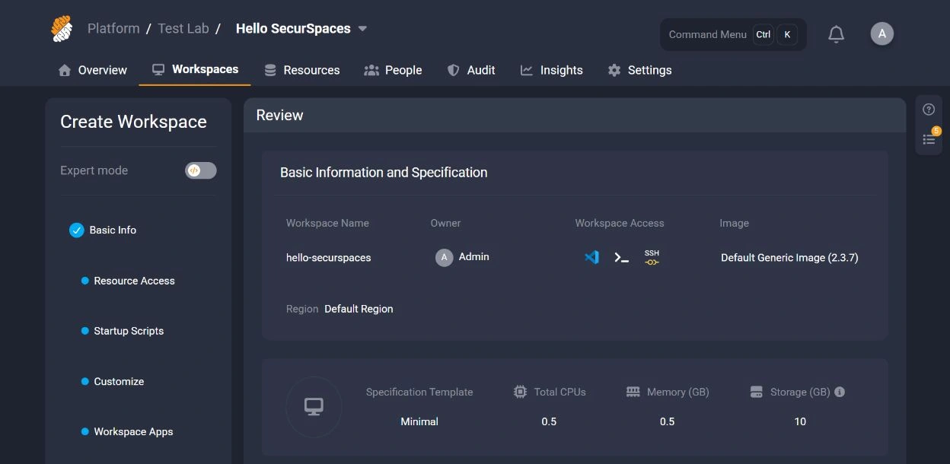View the Insights tab
950x464 pixels.
coord(552,70)
